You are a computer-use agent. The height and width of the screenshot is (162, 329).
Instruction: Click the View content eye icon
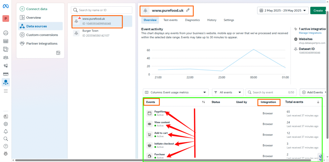point(149,124)
